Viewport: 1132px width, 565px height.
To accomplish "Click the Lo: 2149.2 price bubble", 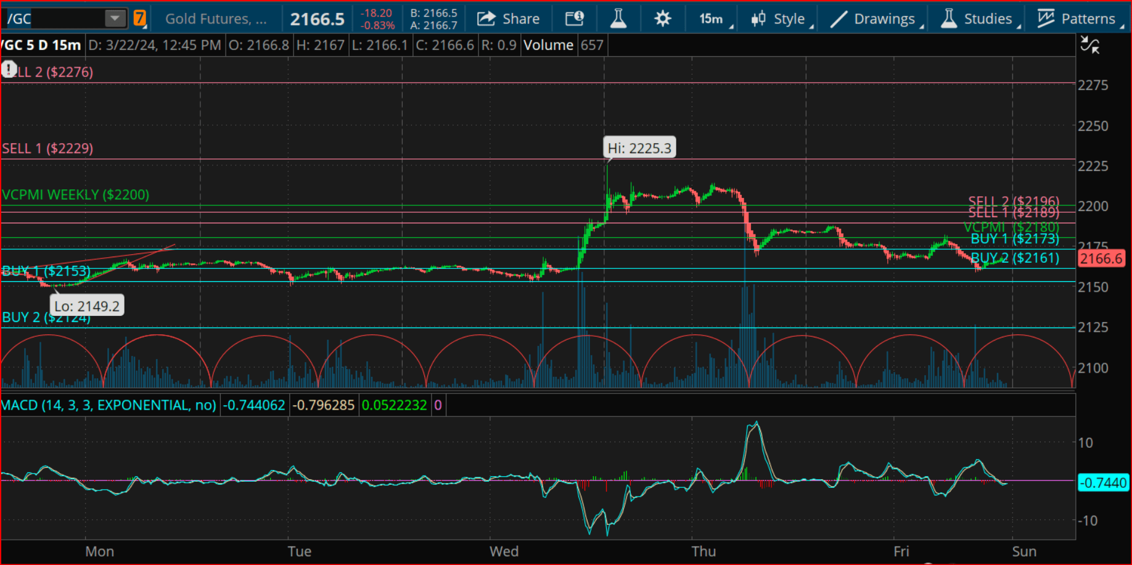I will [x=87, y=306].
